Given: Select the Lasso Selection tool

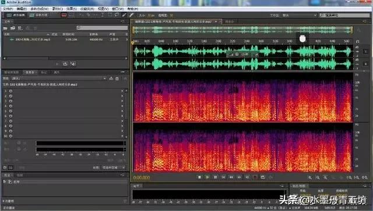Looking at the screenshot, I should click(x=117, y=15).
